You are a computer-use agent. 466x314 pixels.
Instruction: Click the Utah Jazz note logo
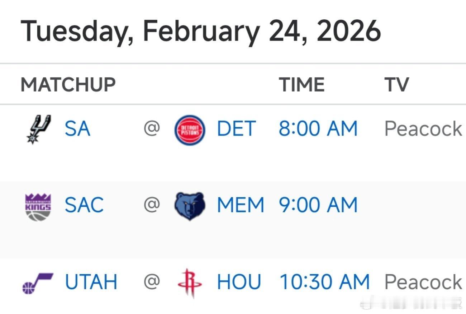point(38,283)
